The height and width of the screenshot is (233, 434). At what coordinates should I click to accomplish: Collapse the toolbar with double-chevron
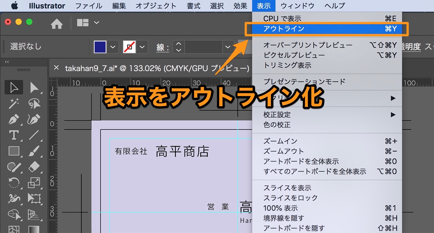tap(7, 62)
